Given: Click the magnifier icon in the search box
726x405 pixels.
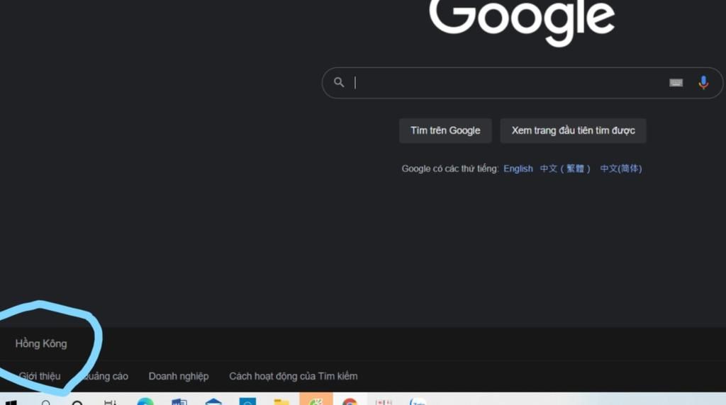Looking at the screenshot, I should coord(339,82).
